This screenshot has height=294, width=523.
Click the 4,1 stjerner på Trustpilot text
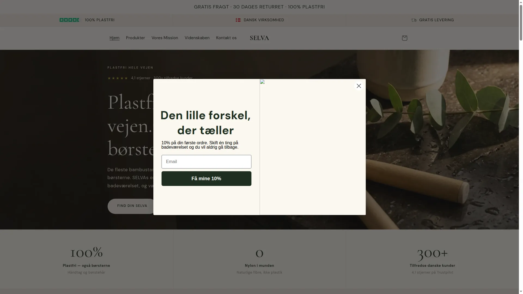[432, 272]
